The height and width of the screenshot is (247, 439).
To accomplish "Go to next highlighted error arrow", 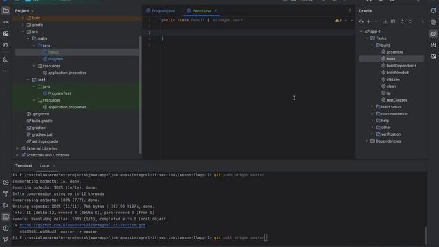I will [352, 20].
